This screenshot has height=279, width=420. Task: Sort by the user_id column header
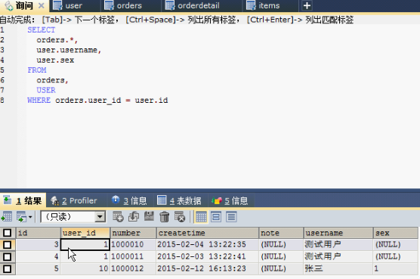85,233
